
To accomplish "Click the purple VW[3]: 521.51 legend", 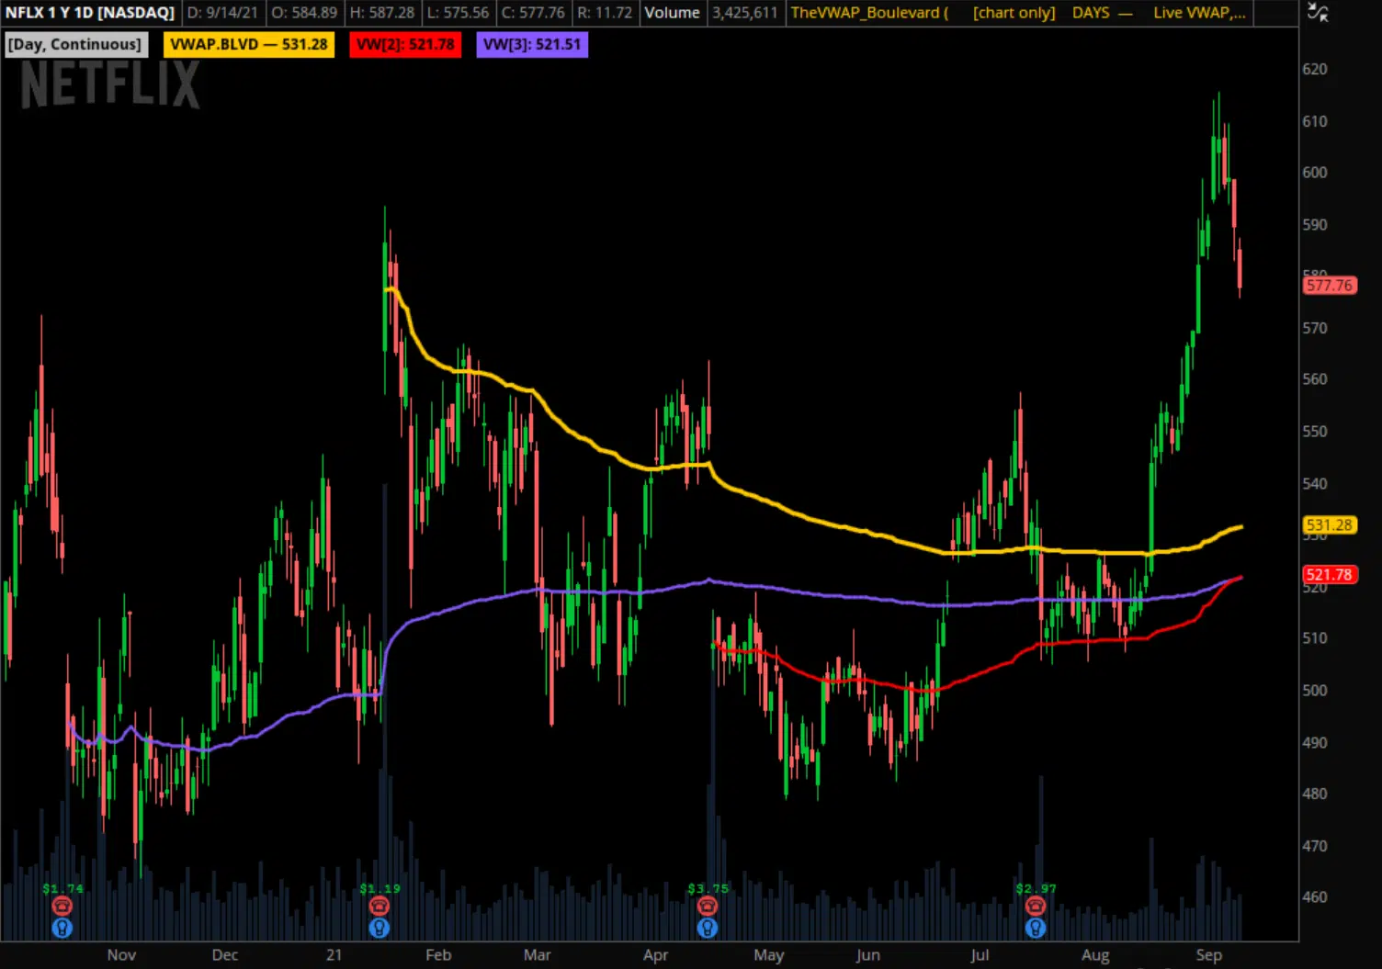I will tap(532, 44).
